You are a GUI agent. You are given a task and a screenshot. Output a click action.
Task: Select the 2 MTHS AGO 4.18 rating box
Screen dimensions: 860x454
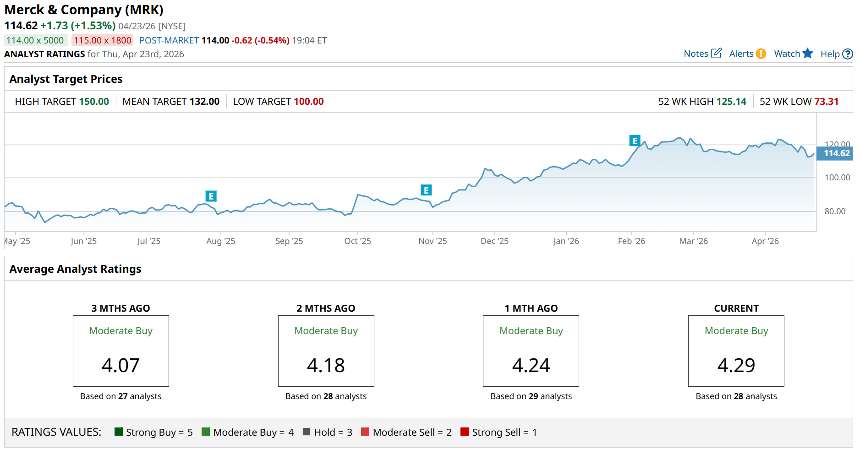(x=326, y=351)
